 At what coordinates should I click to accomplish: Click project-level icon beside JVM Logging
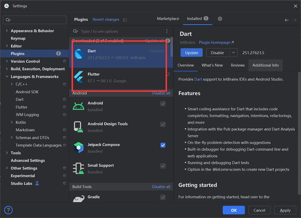(65, 115)
